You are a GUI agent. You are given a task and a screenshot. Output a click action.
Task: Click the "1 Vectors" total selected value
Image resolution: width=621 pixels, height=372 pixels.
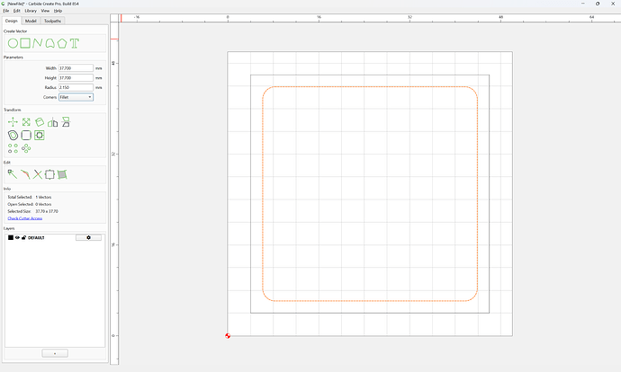[43, 197]
